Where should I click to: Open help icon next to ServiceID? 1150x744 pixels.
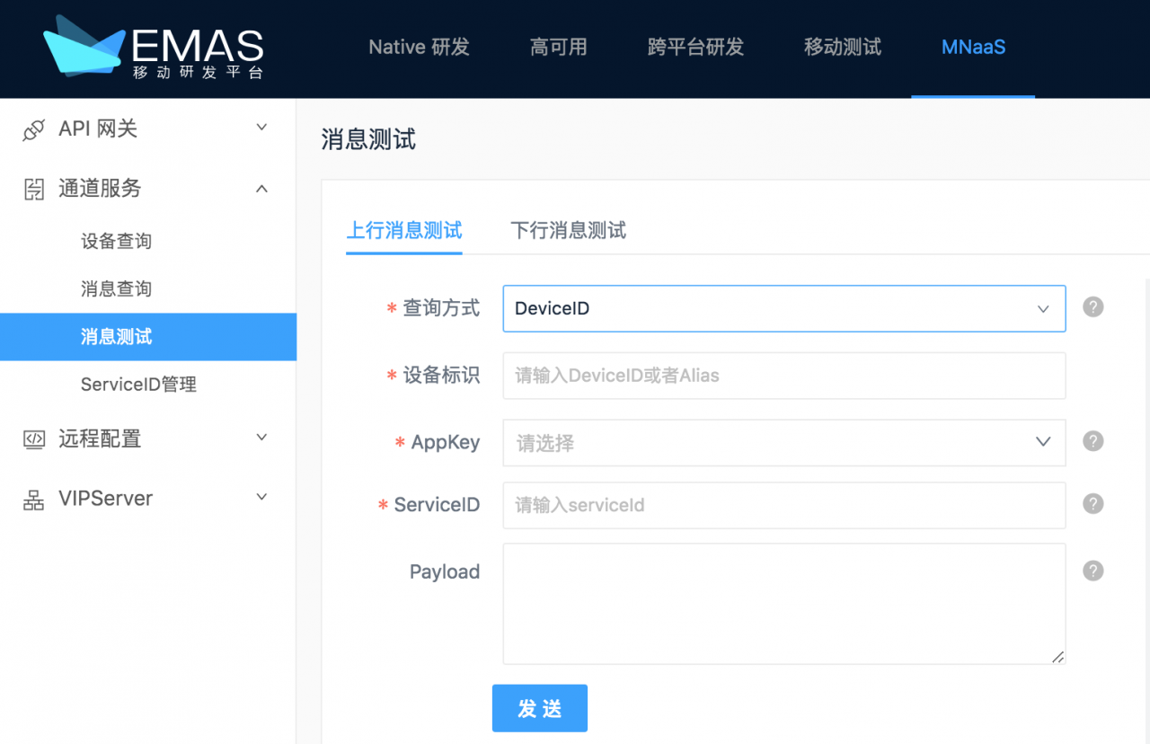(x=1092, y=503)
